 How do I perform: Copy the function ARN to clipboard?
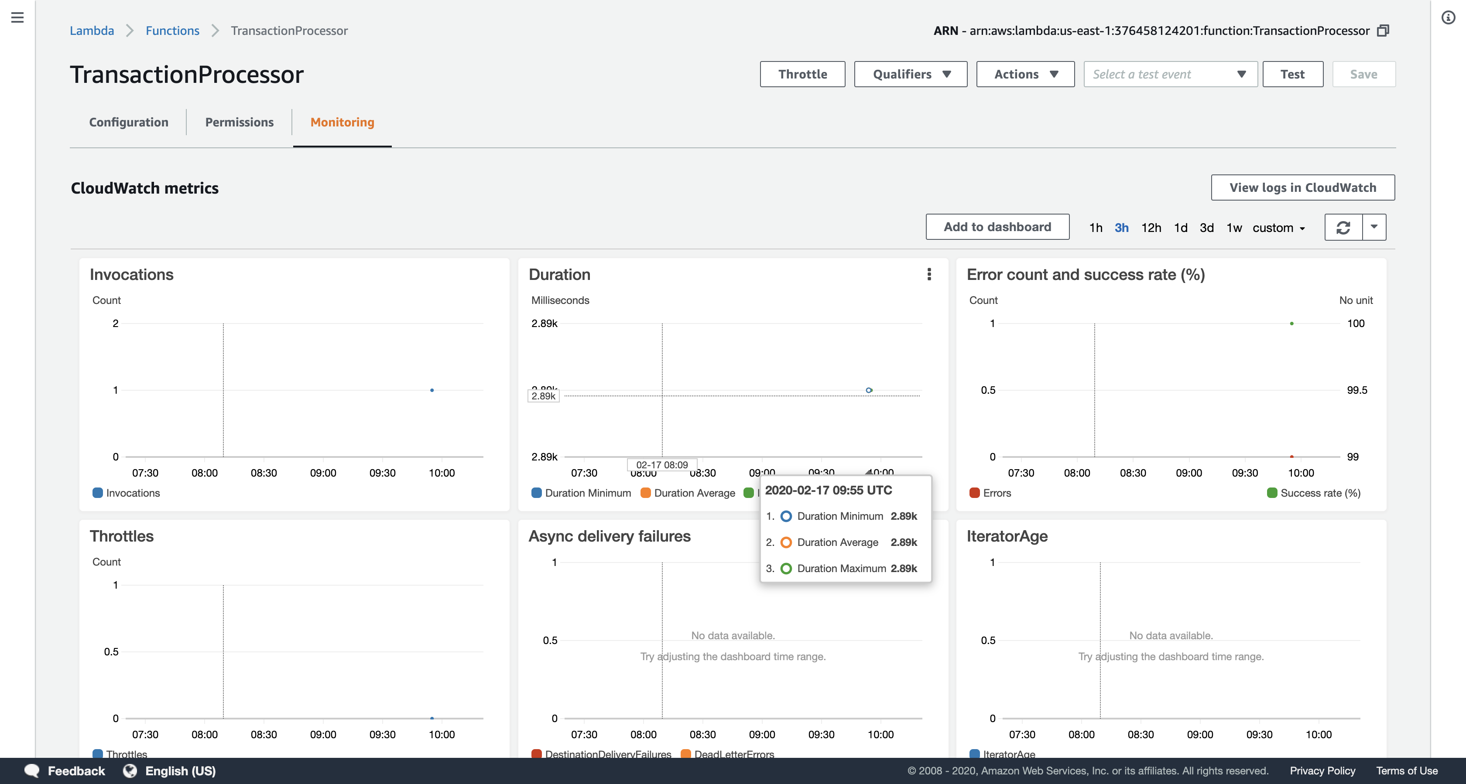click(x=1383, y=31)
